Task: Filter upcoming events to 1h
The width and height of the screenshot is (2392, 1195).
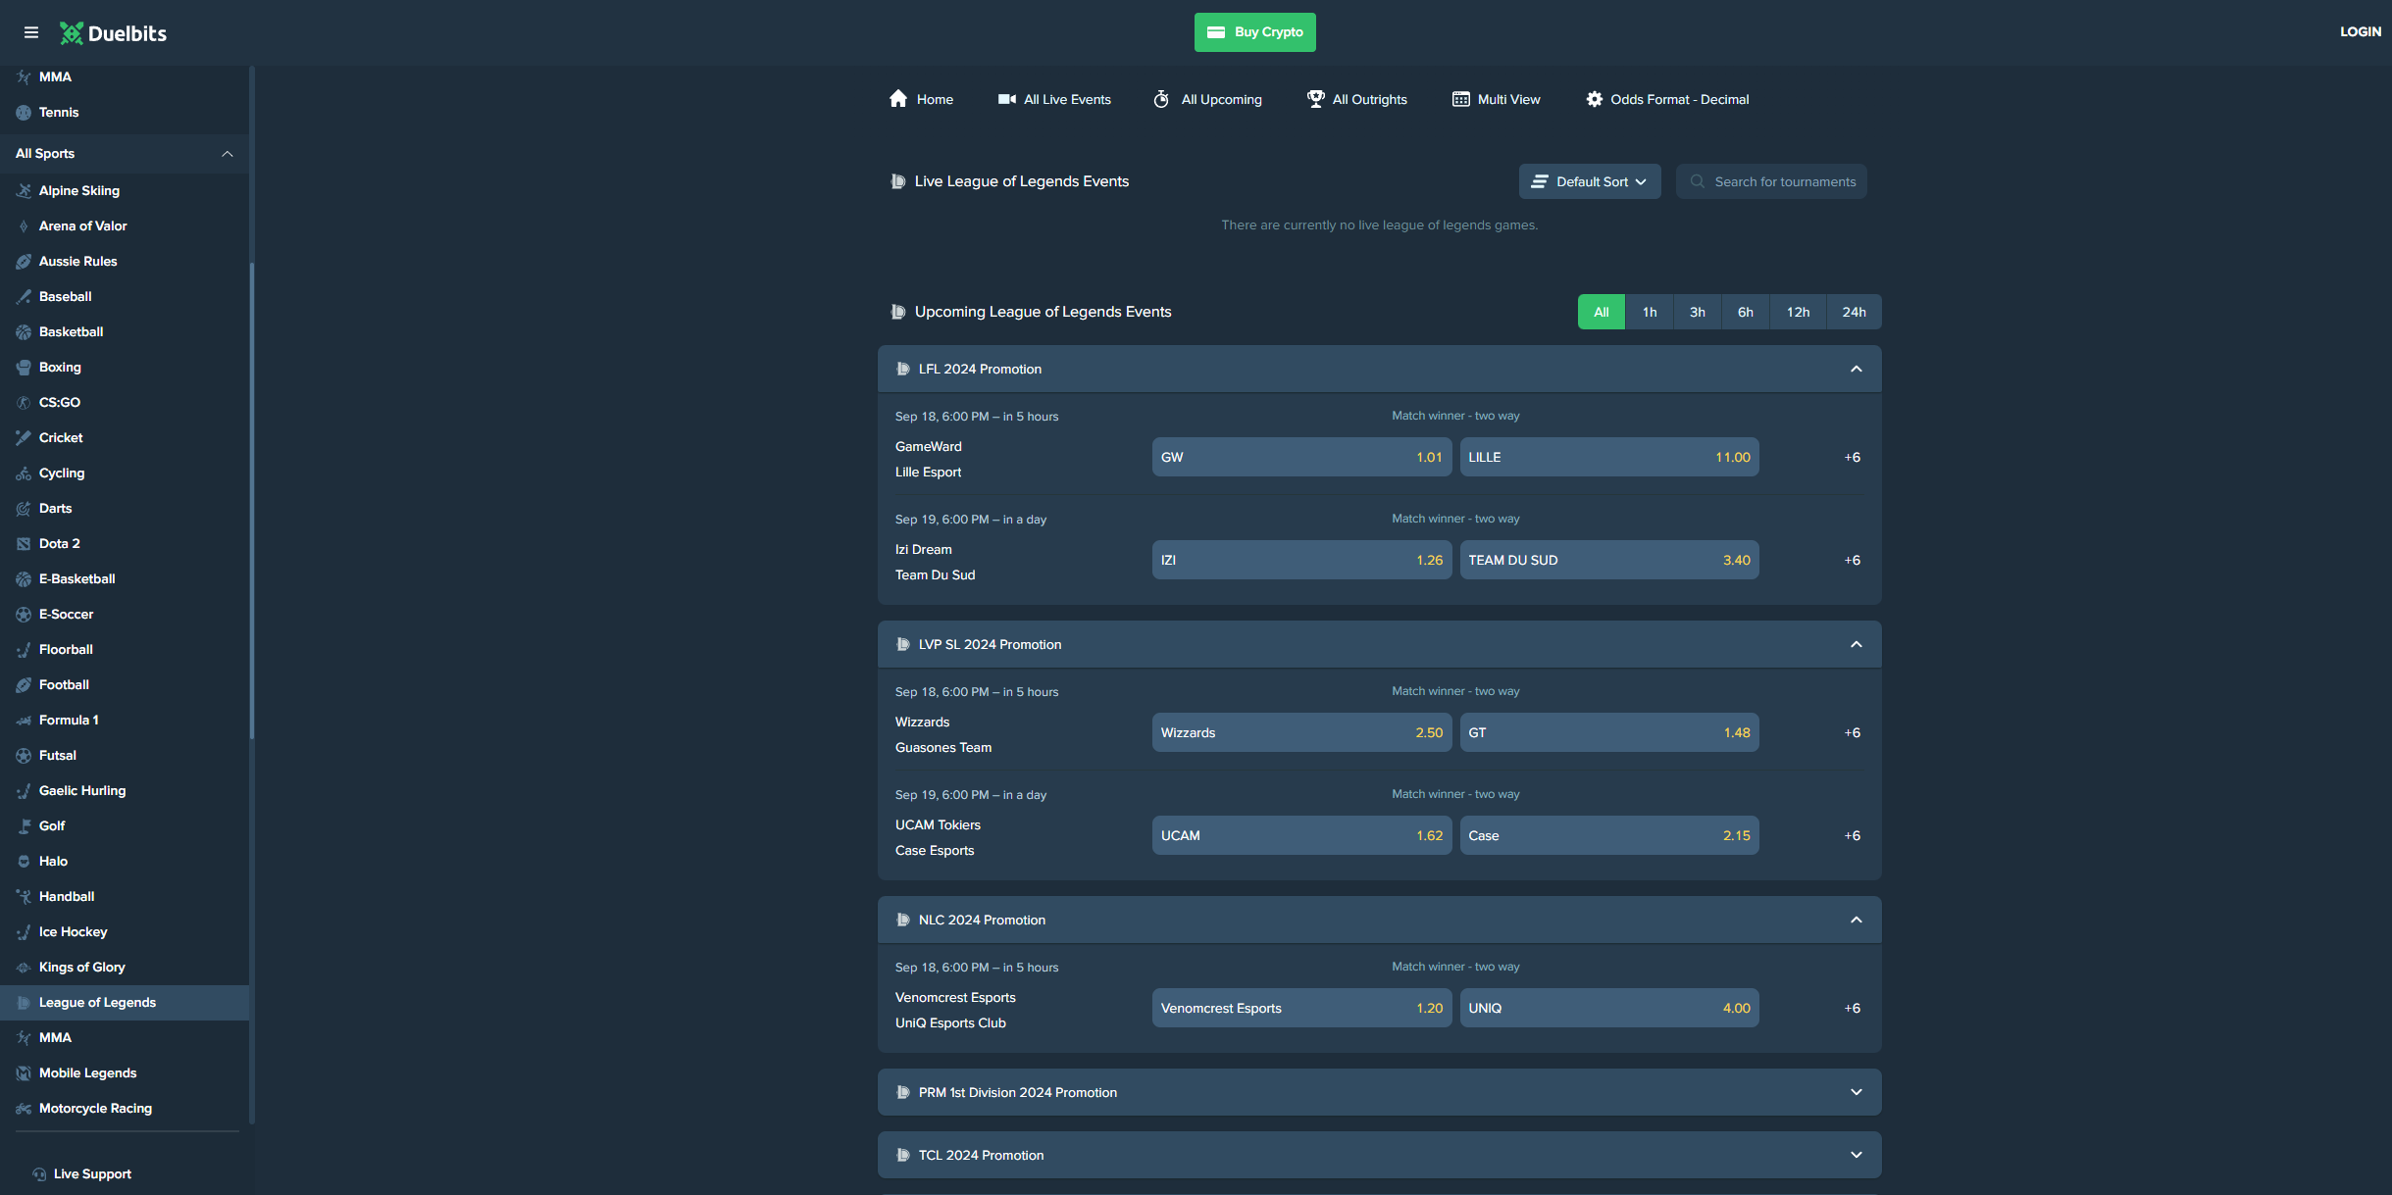Action: point(1650,312)
